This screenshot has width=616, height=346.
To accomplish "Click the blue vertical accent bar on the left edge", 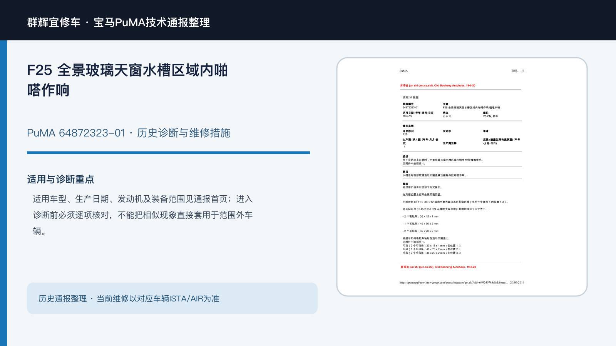I will 3,193.
